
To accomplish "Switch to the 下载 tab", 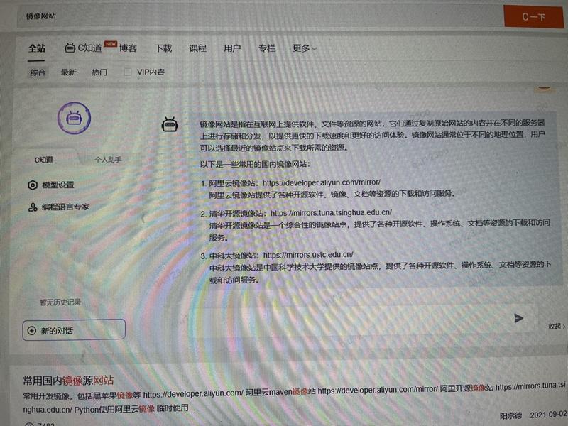I will pos(163,48).
